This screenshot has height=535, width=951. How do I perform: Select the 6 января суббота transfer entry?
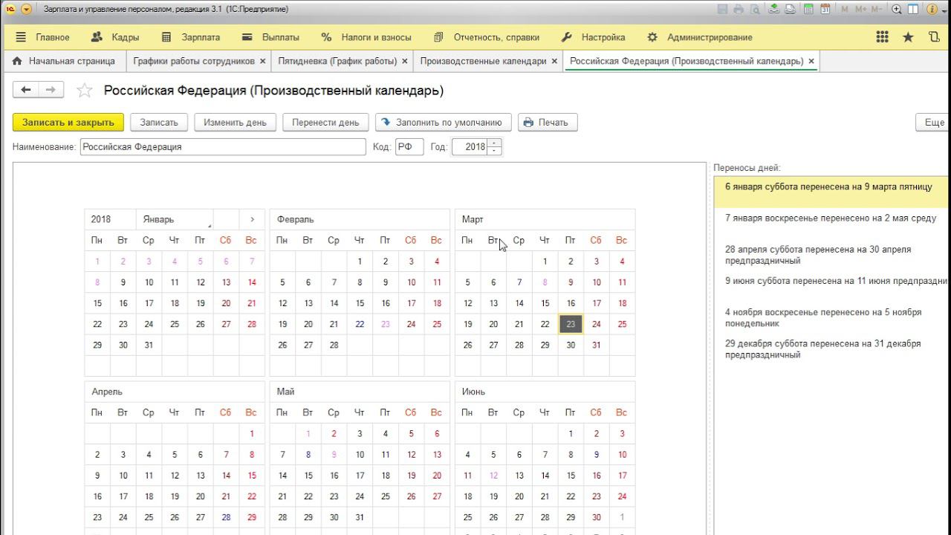pyautogui.click(x=832, y=192)
